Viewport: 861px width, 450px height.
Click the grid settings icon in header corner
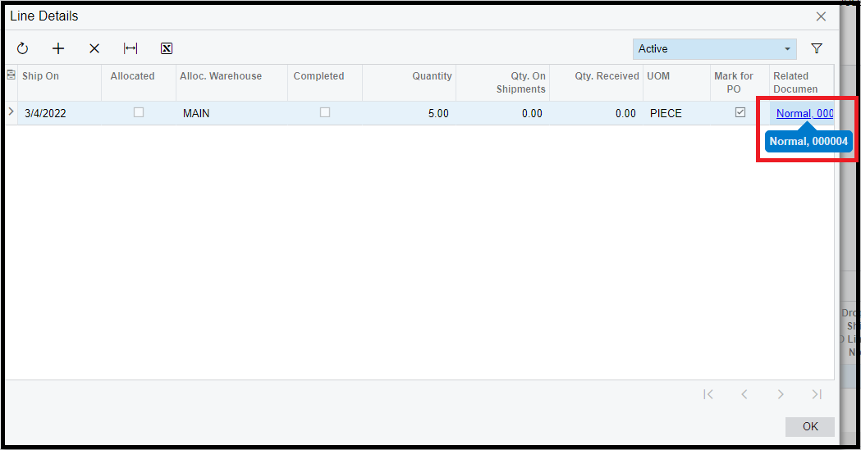(11, 75)
